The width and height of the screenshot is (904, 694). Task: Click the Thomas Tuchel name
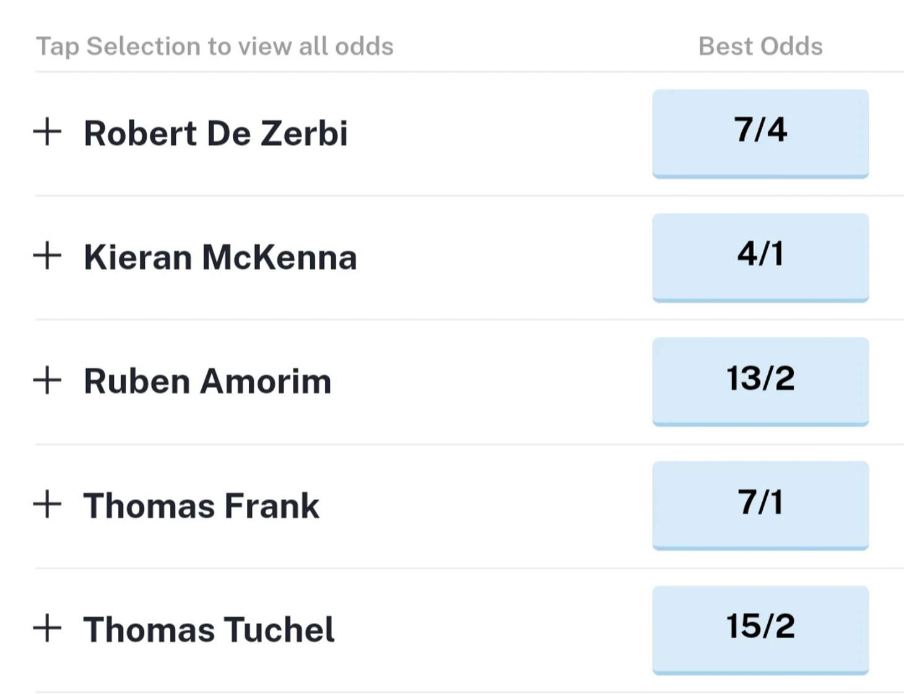209,629
